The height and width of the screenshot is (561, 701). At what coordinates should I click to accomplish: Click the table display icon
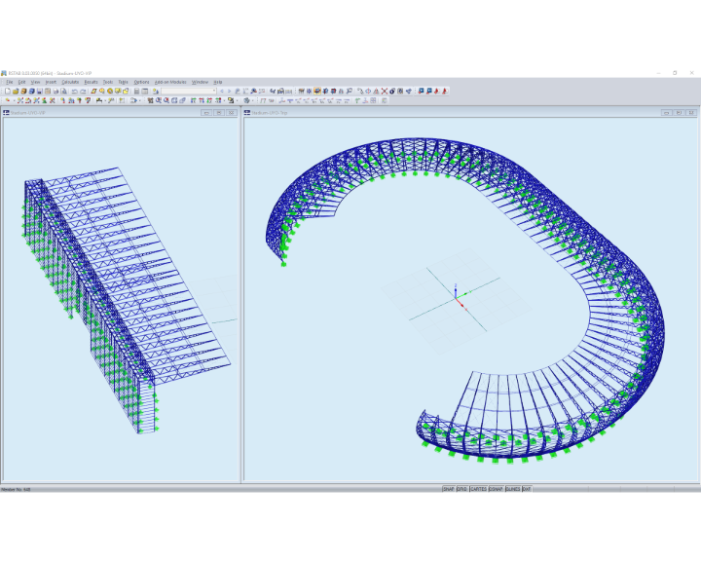[144, 91]
